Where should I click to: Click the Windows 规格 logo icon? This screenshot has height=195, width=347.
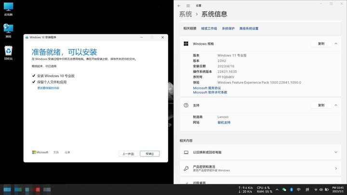(186, 44)
